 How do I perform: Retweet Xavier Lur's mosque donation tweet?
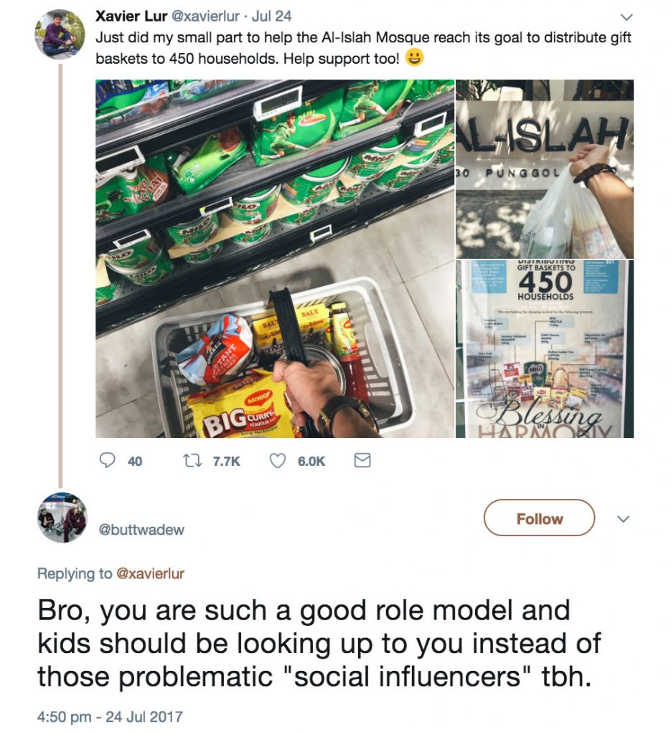coord(192,461)
